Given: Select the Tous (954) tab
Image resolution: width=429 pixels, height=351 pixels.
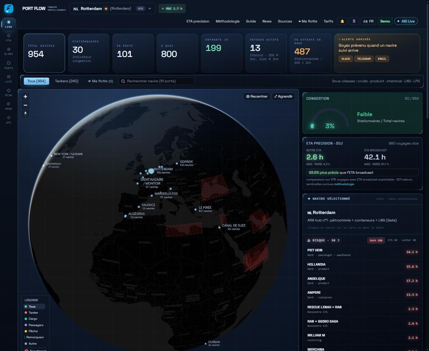Looking at the screenshot, I should [x=36, y=81].
